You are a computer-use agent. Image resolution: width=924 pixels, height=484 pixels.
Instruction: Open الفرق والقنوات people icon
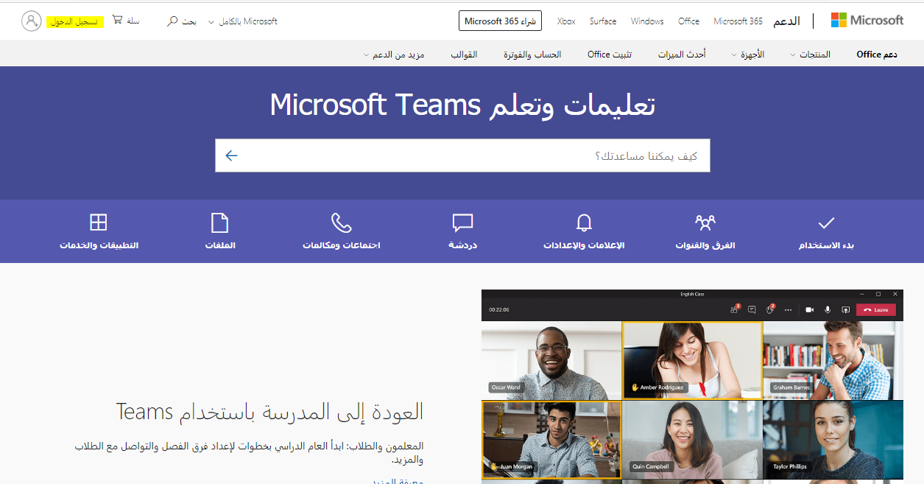point(705,222)
